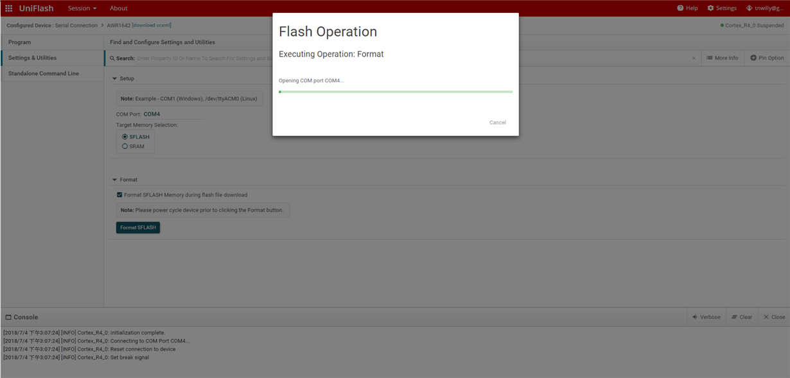The width and height of the screenshot is (790, 378).
Task: Click the search magnifier icon
Action: [x=112, y=58]
